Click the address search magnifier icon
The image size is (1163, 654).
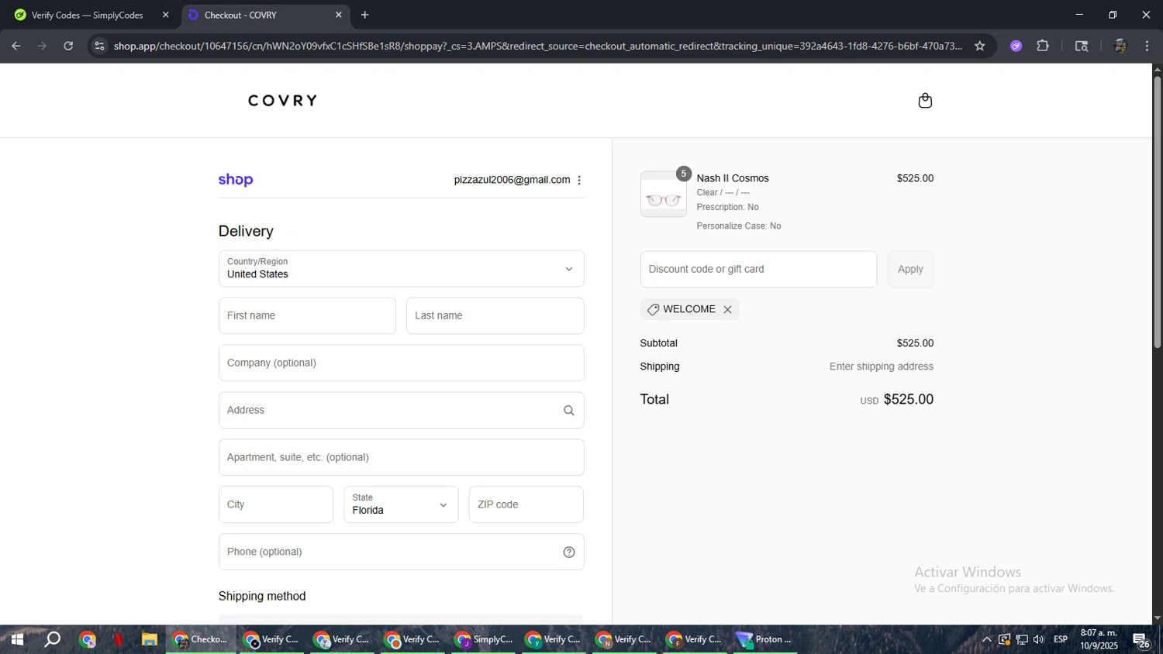point(568,411)
